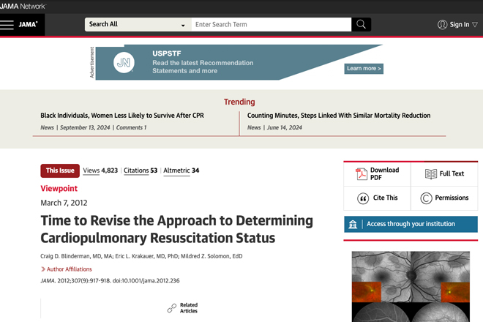Viewport: 483px width, 322px height.
Task: Open the hamburger navigation menu
Action: click(7, 25)
